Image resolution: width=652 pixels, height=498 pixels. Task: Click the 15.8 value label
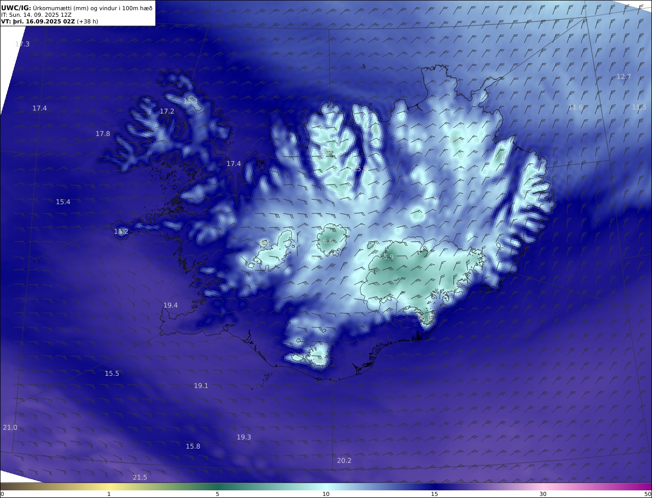pos(193,446)
